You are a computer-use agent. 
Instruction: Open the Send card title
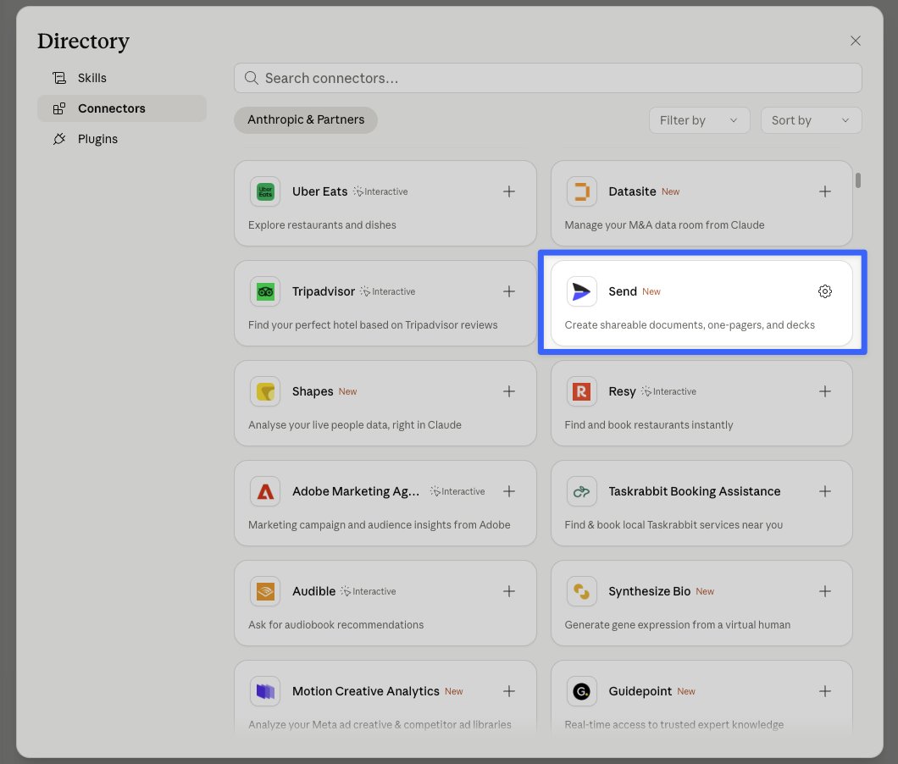pyautogui.click(x=623, y=291)
